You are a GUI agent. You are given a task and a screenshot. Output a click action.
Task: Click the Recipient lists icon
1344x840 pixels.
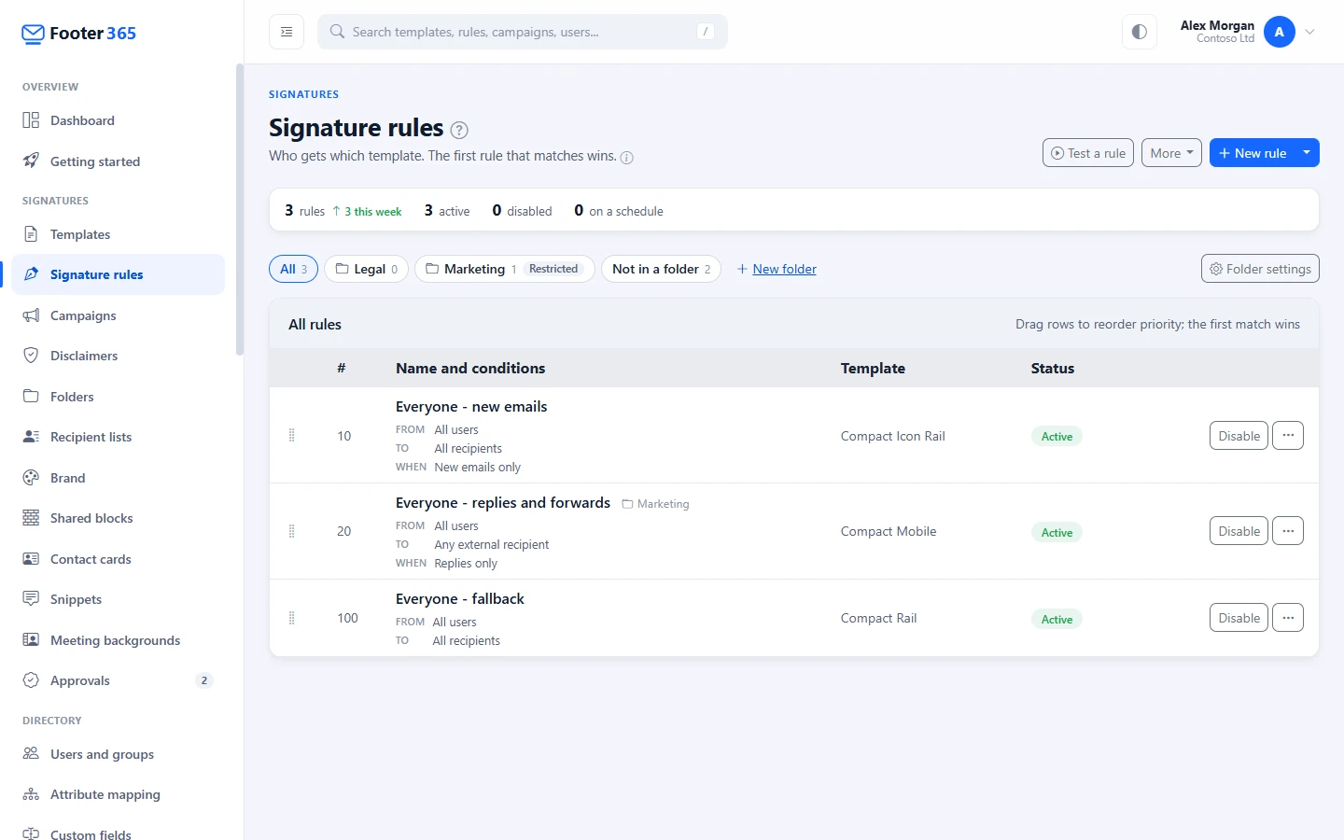[31, 437]
